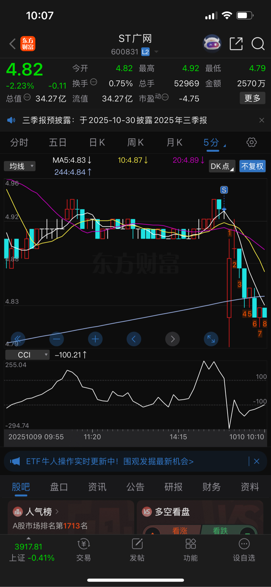Close the ETF牛人操作 banner
The width and height of the screenshot is (271, 587).
coord(257,461)
